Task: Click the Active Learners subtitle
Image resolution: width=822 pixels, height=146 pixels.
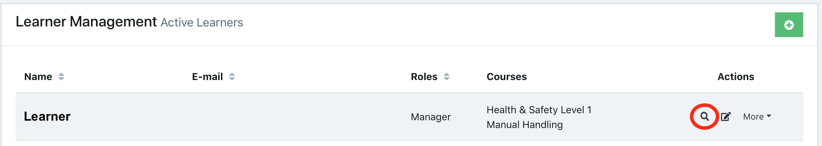Action: (202, 23)
